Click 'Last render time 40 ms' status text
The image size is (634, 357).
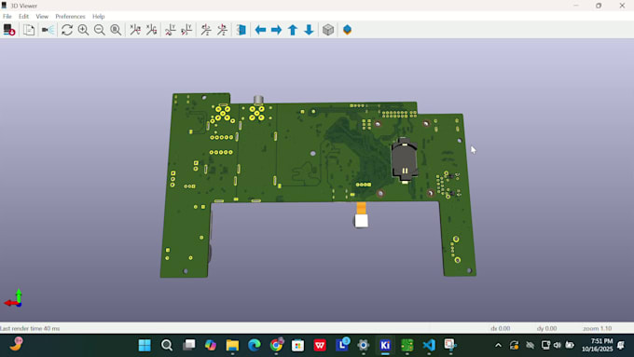(30, 328)
